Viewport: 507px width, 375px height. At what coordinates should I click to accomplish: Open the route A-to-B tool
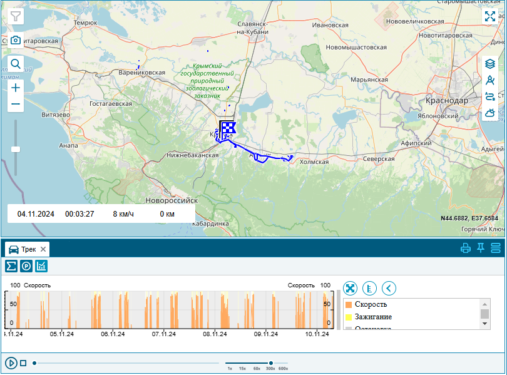coord(490,96)
